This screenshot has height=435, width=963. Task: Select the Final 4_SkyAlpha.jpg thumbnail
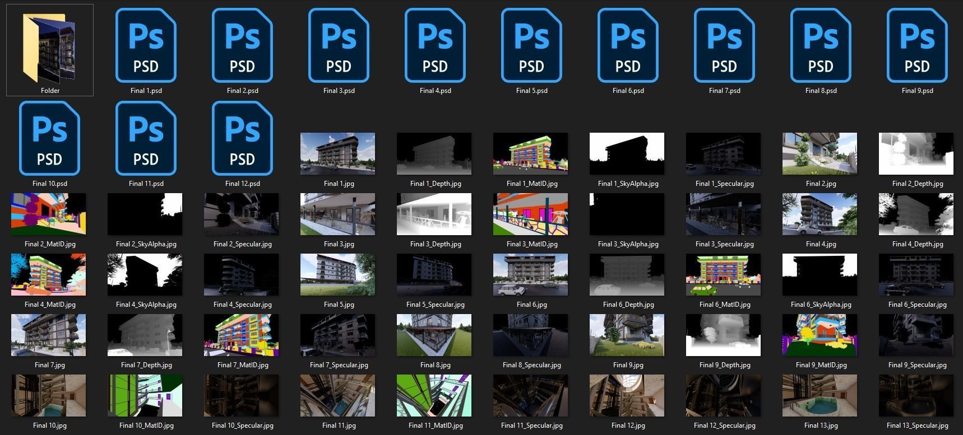pos(145,275)
